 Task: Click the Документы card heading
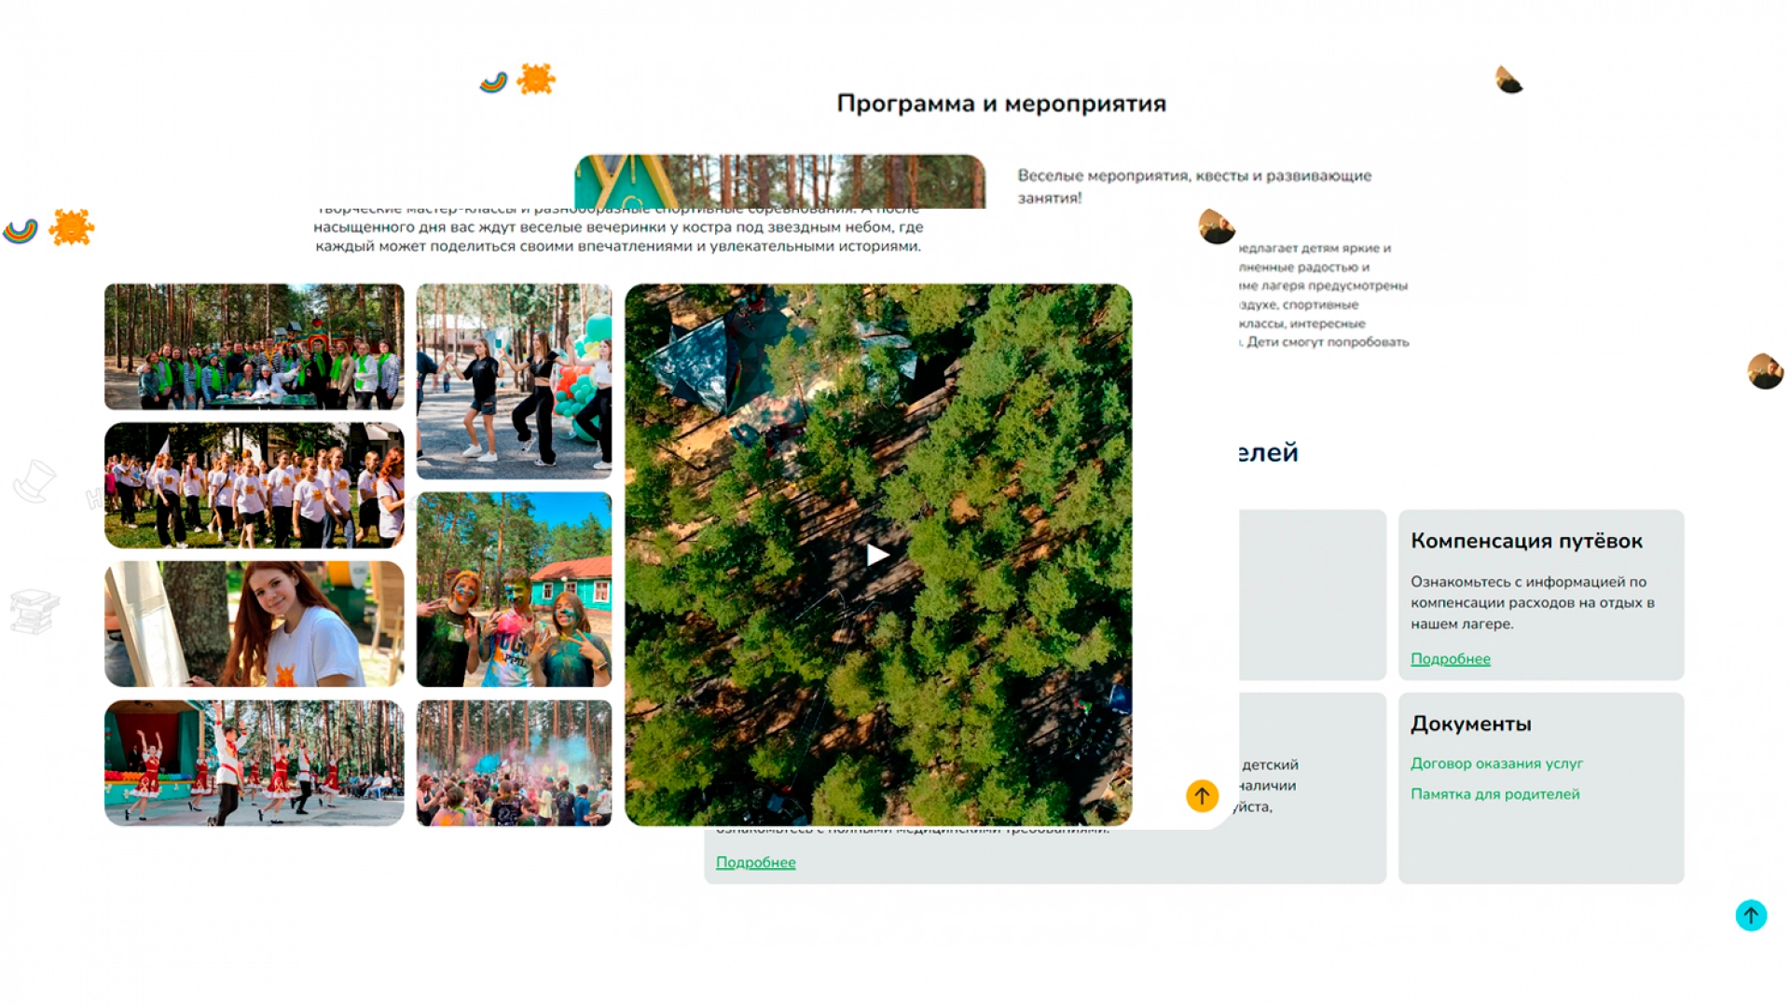pyautogui.click(x=1470, y=723)
